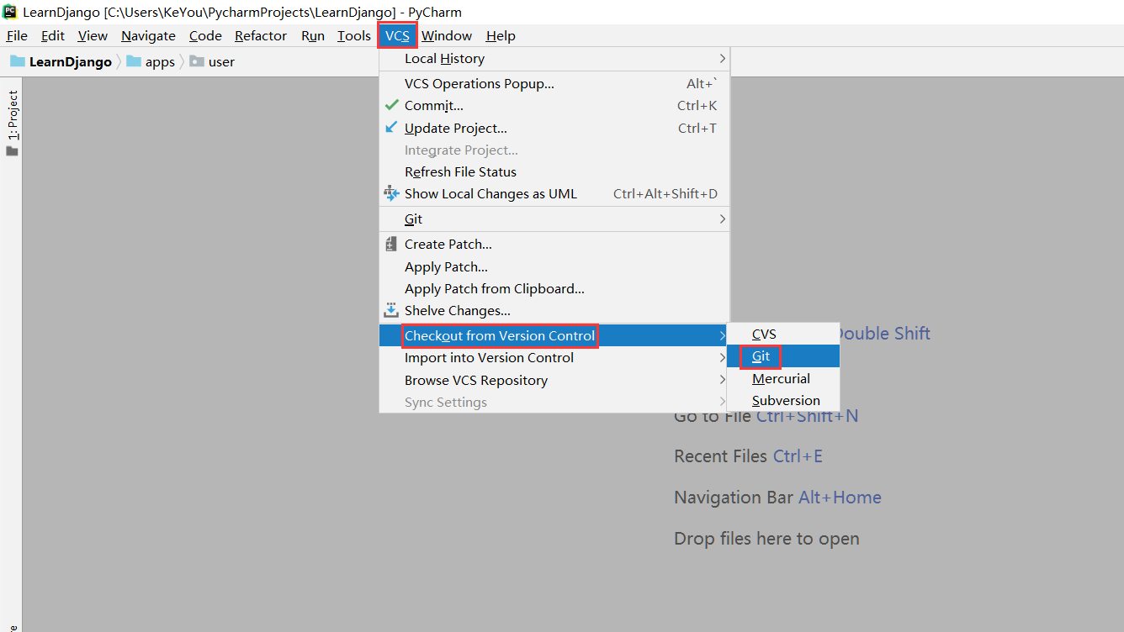The height and width of the screenshot is (632, 1124).
Task: Close the open VCS menu in menu bar
Action: tap(397, 35)
